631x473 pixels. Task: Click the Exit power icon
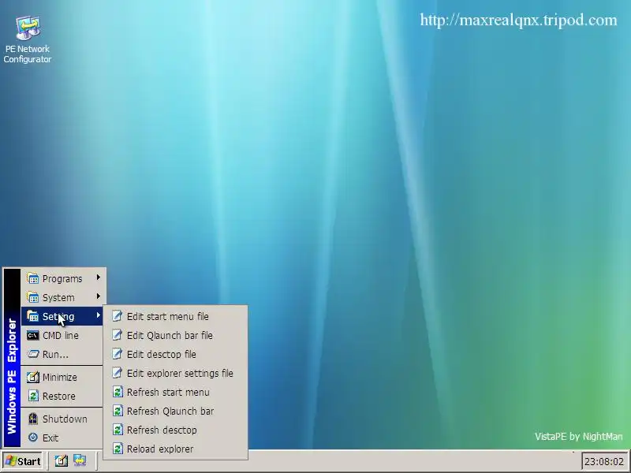[x=33, y=438]
